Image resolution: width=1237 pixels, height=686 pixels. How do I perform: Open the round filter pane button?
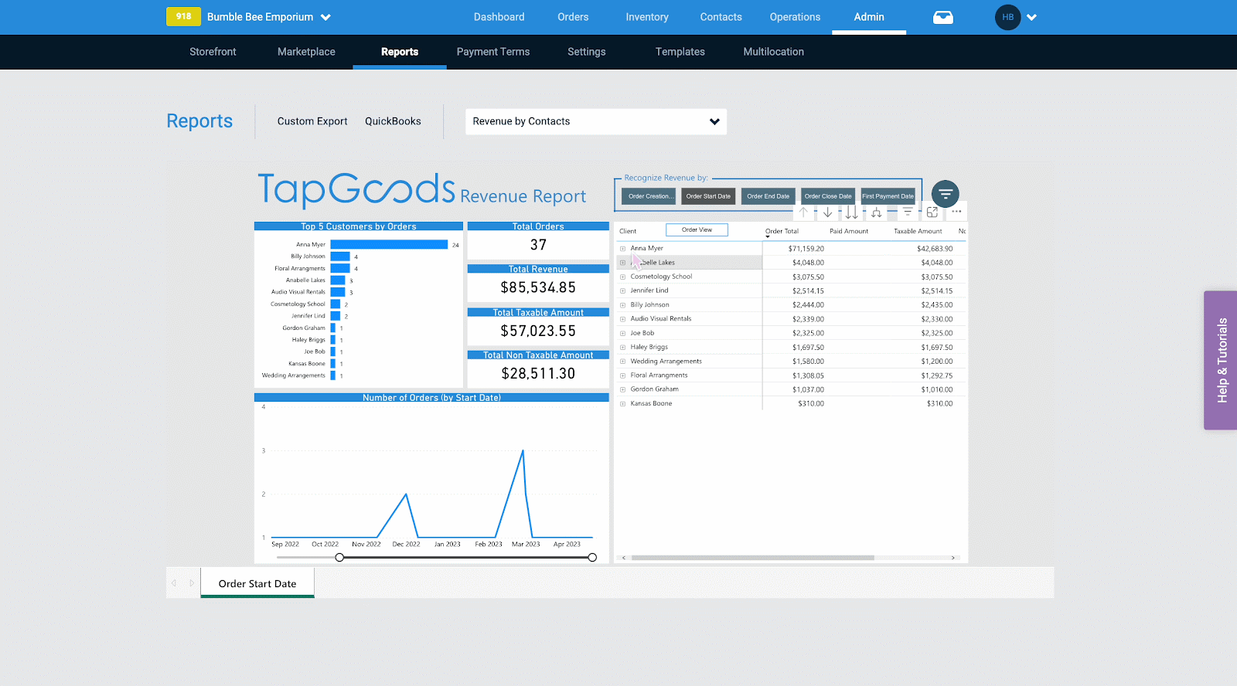[x=945, y=194]
